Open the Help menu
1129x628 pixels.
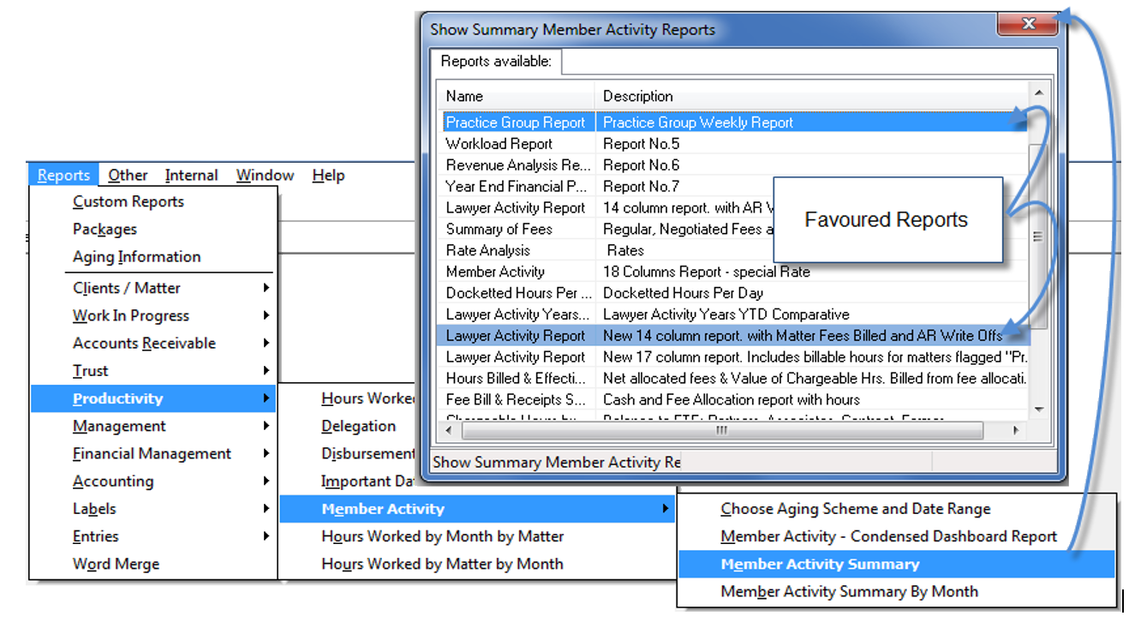coord(328,175)
